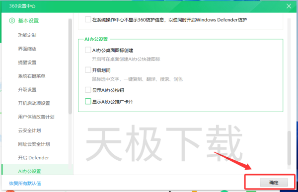Go to 界面缩放 settings

point(27,49)
